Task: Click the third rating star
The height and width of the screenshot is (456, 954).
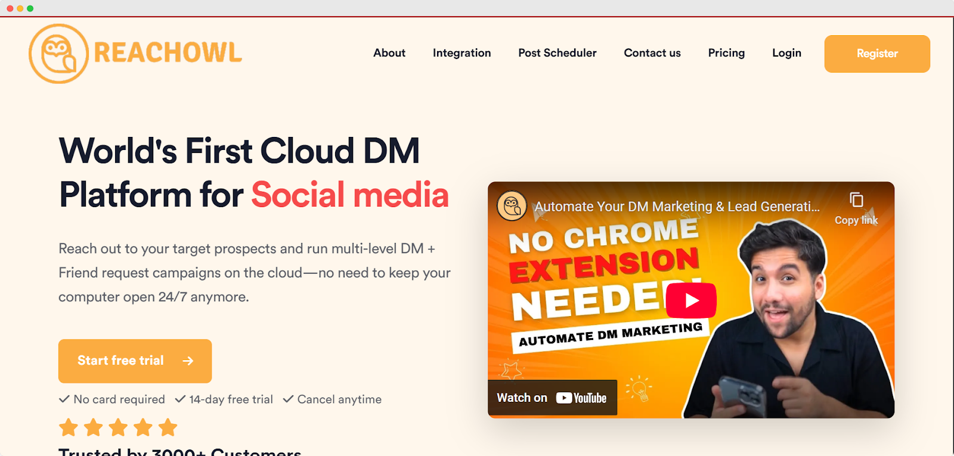Action: click(118, 427)
